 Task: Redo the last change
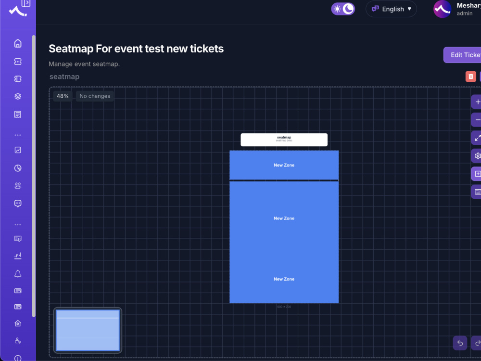click(x=477, y=343)
